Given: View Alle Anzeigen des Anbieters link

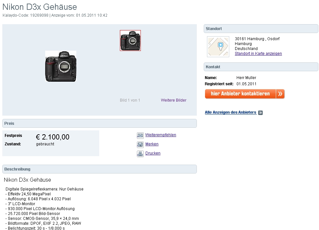Looking at the screenshot, I should point(231,112).
